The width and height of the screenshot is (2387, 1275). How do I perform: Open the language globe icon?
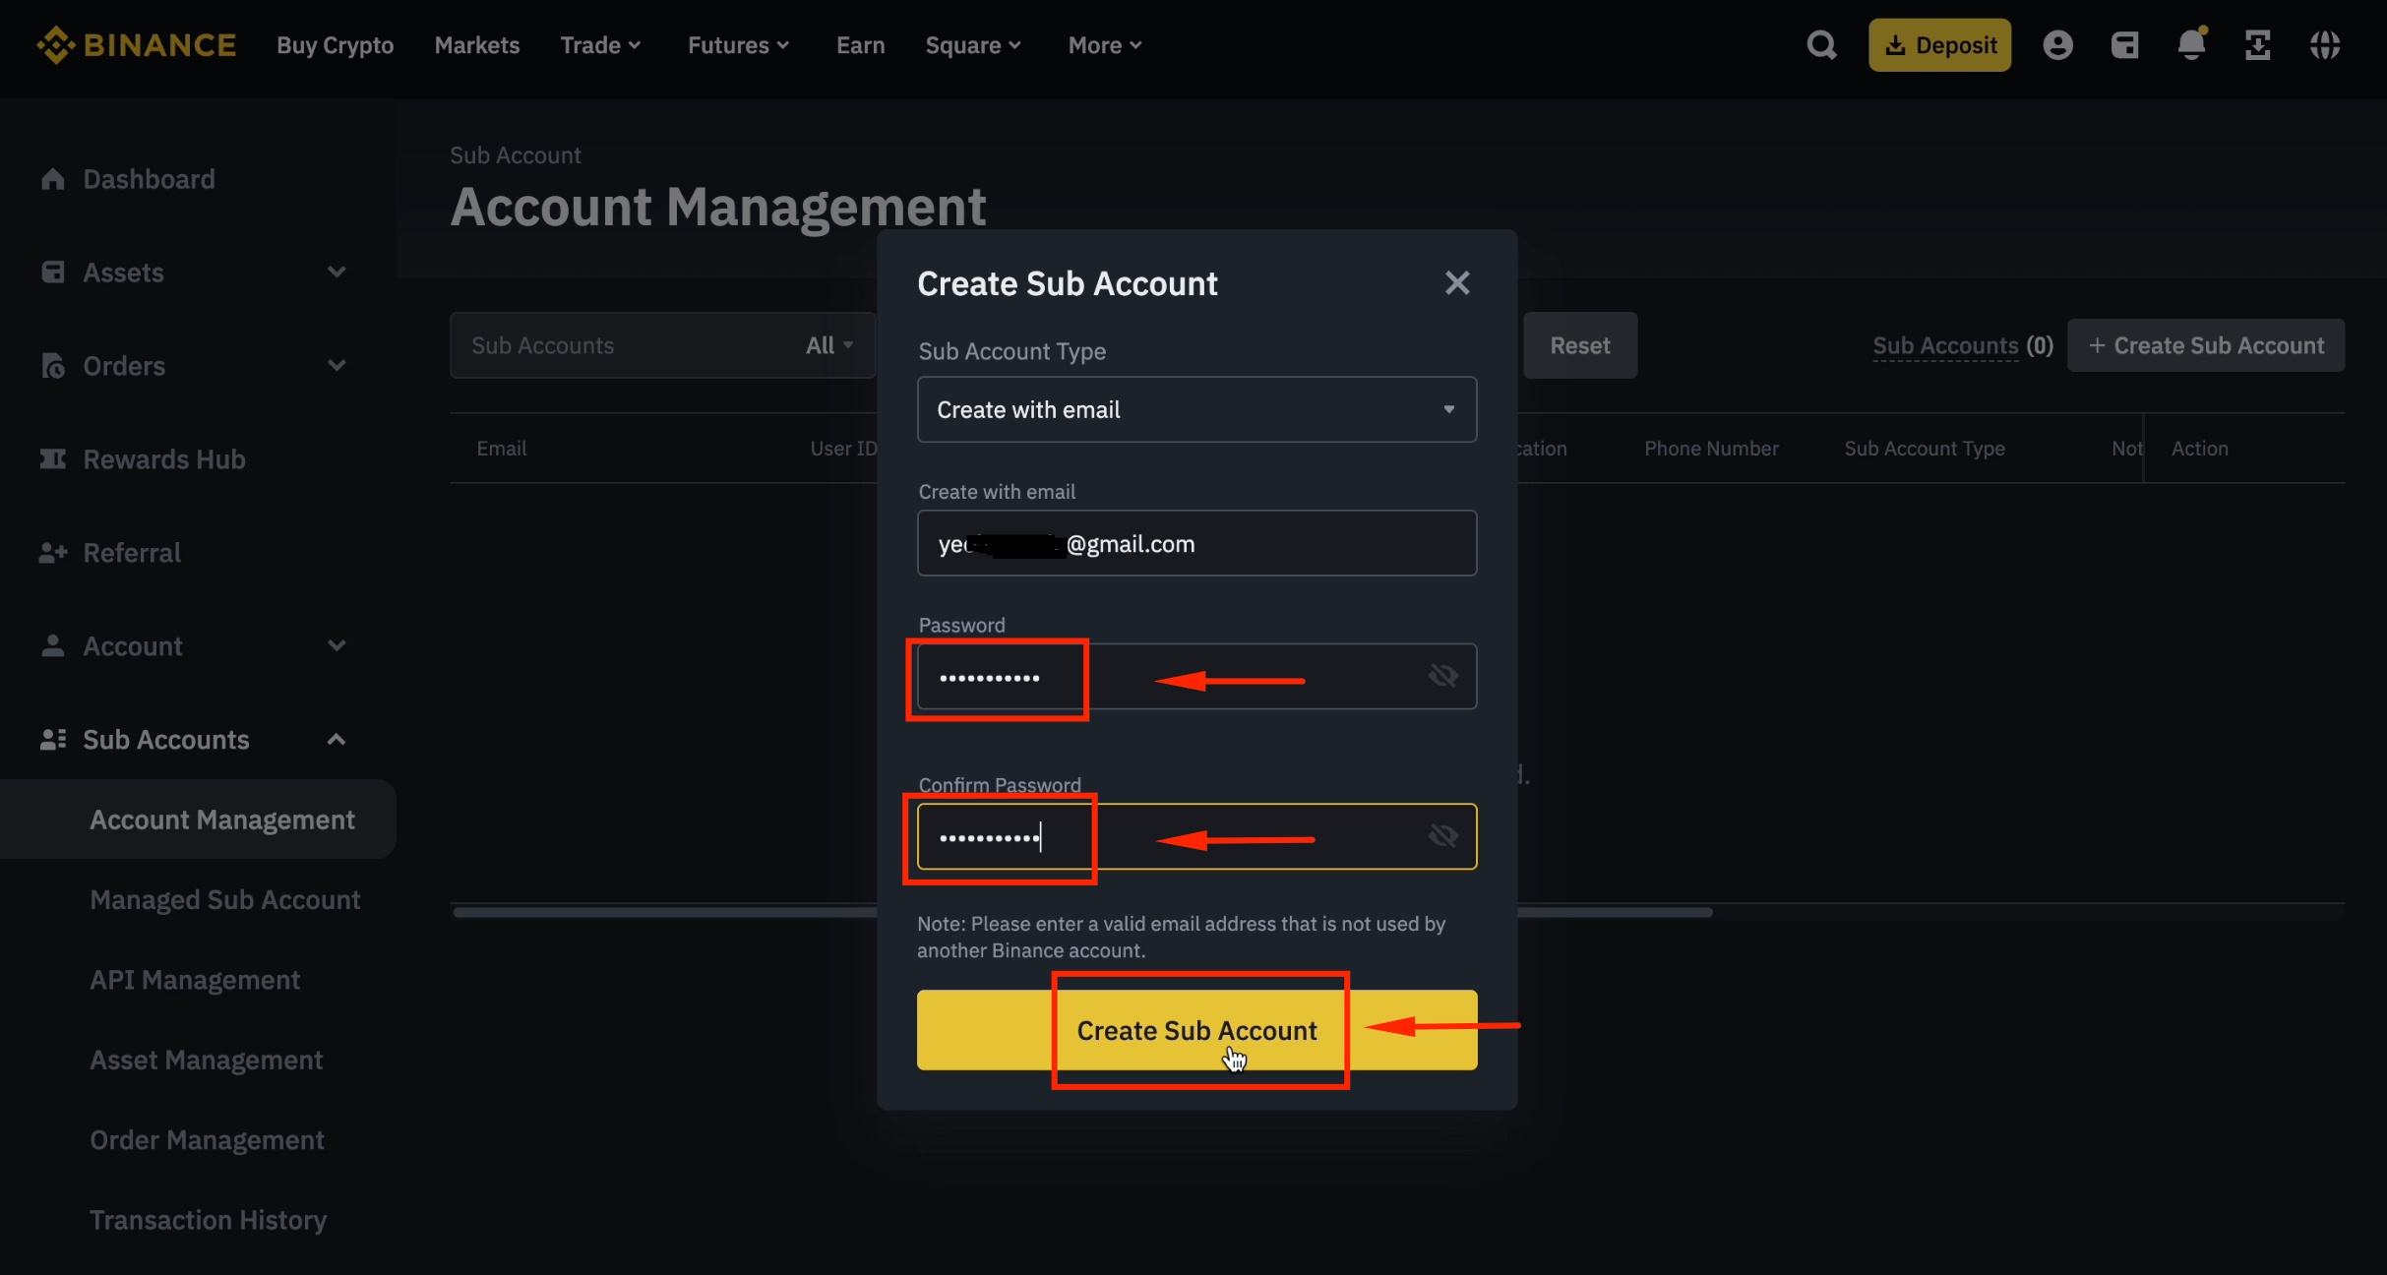coord(2325,45)
